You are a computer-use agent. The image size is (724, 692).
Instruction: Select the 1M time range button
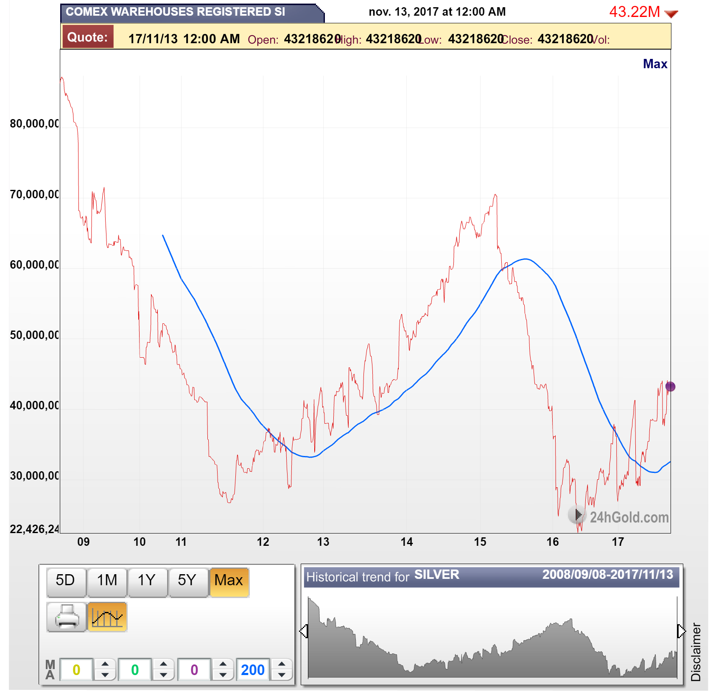click(x=107, y=582)
